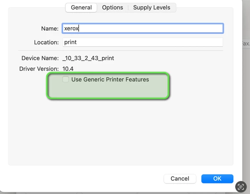Dismiss the dialog with Cancel
This screenshot has height=194, width=250.
180,178
